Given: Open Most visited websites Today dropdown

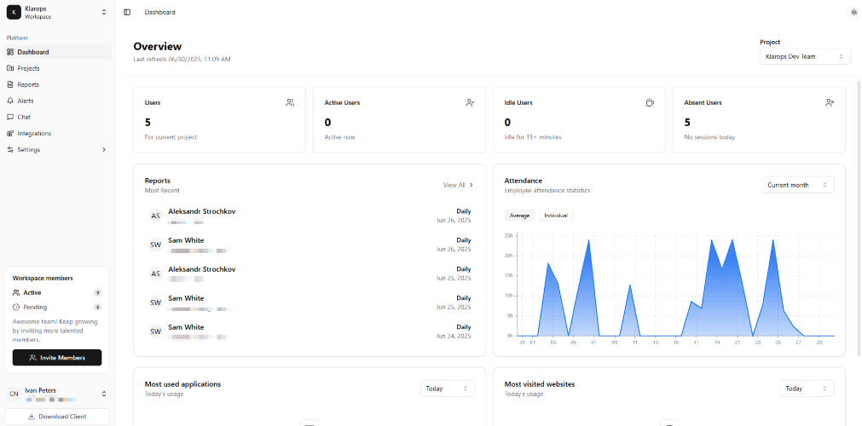Looking at the screenshot, I should pos(807,389).
